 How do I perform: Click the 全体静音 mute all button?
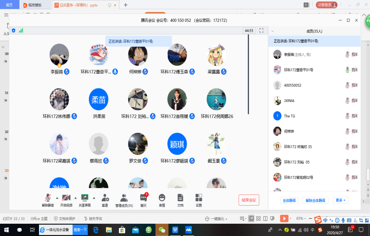click(289, 200)
